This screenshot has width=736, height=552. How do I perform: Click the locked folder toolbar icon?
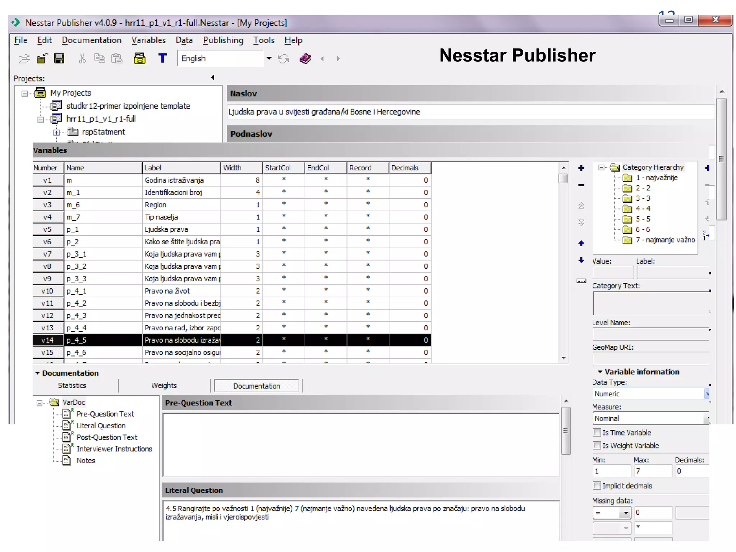42,58
